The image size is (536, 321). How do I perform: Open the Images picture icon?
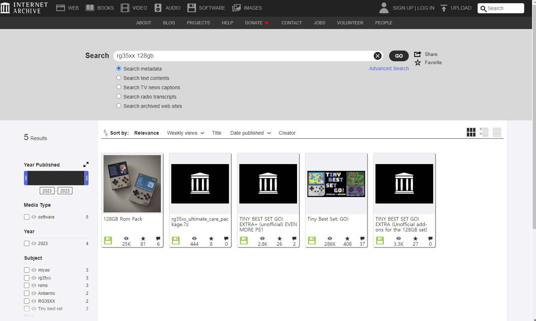(x=236, y=8)
